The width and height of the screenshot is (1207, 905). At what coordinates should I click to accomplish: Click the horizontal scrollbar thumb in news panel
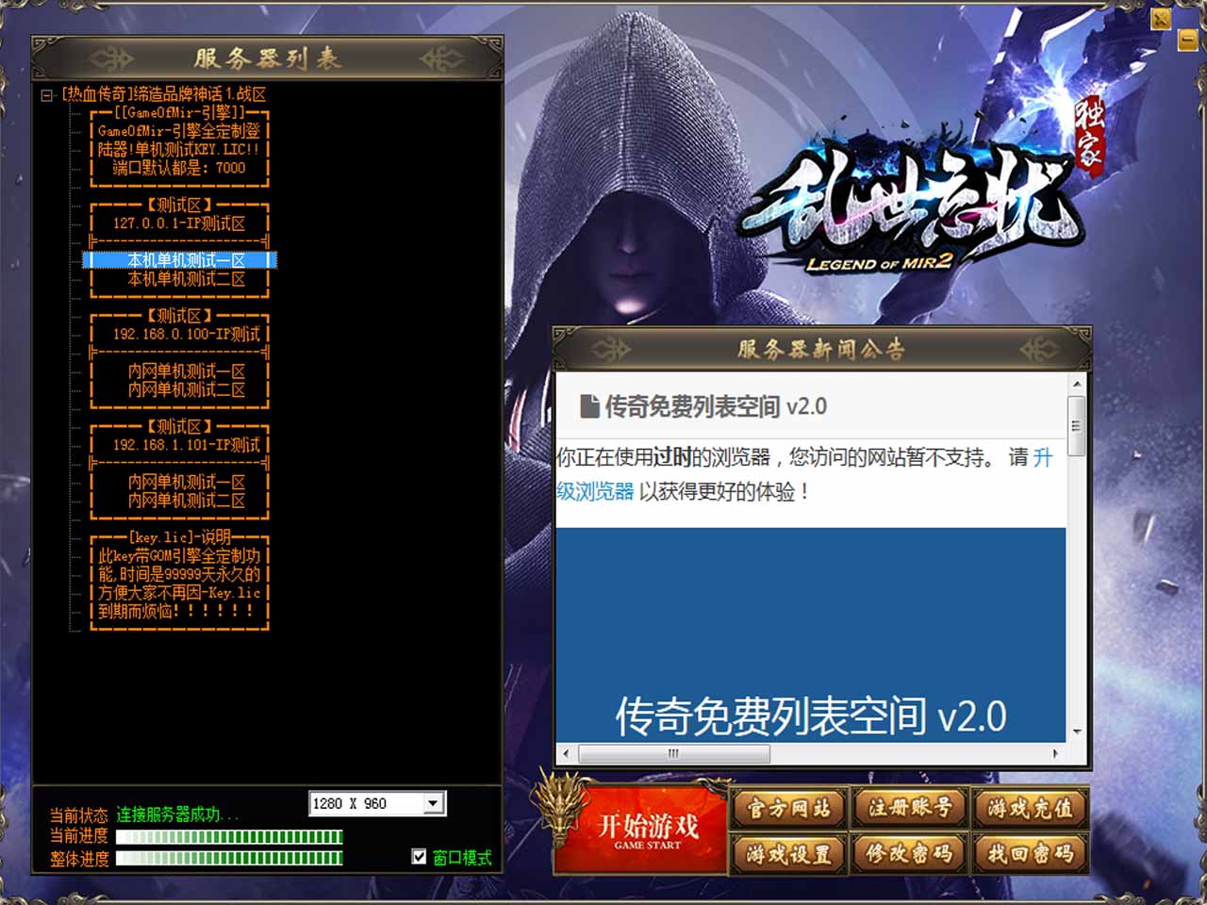tap(673, 753)
